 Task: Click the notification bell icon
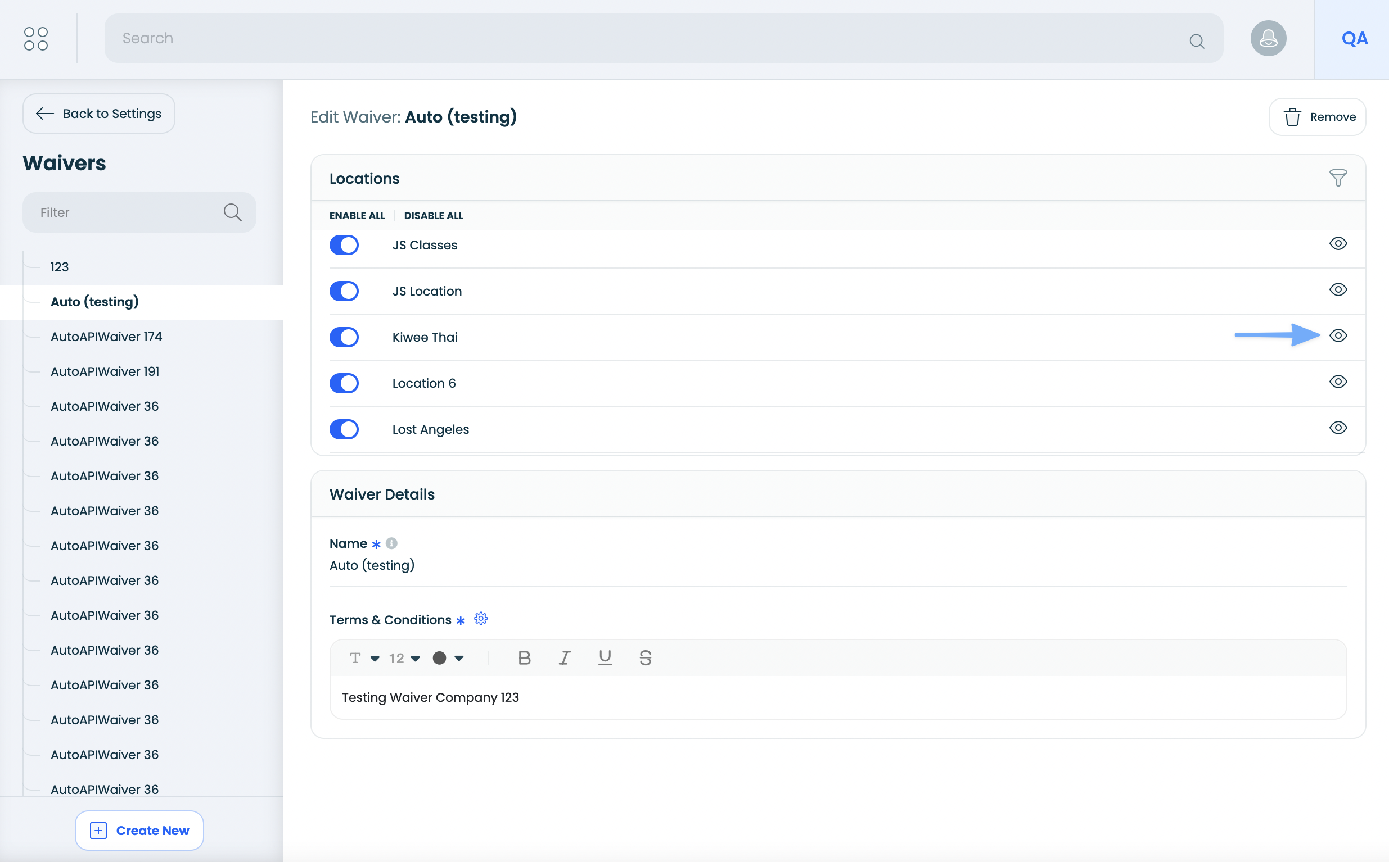1268,38
